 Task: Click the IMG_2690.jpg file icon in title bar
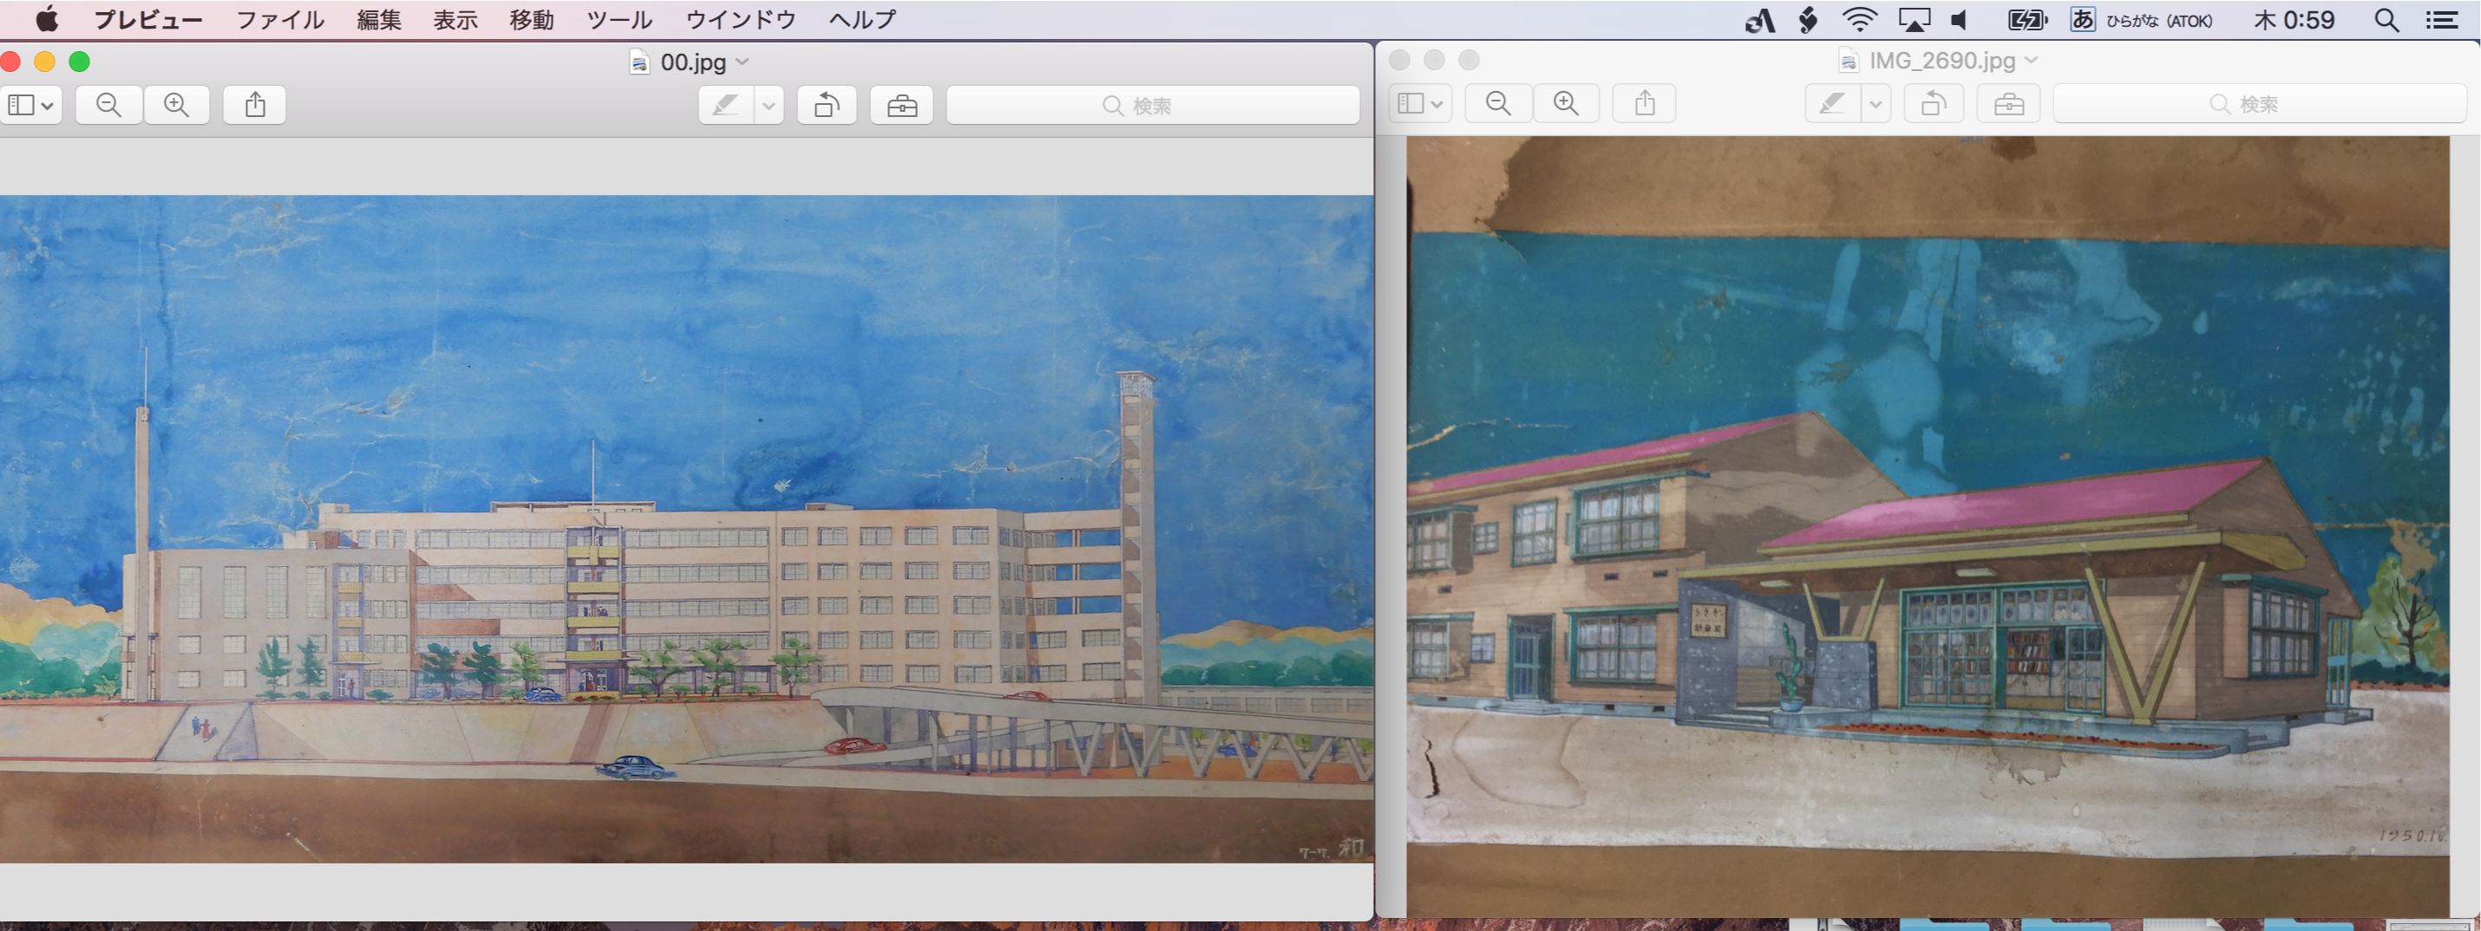[1847, 61]
